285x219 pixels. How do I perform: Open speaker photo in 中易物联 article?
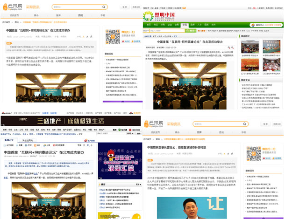[192, 208]
